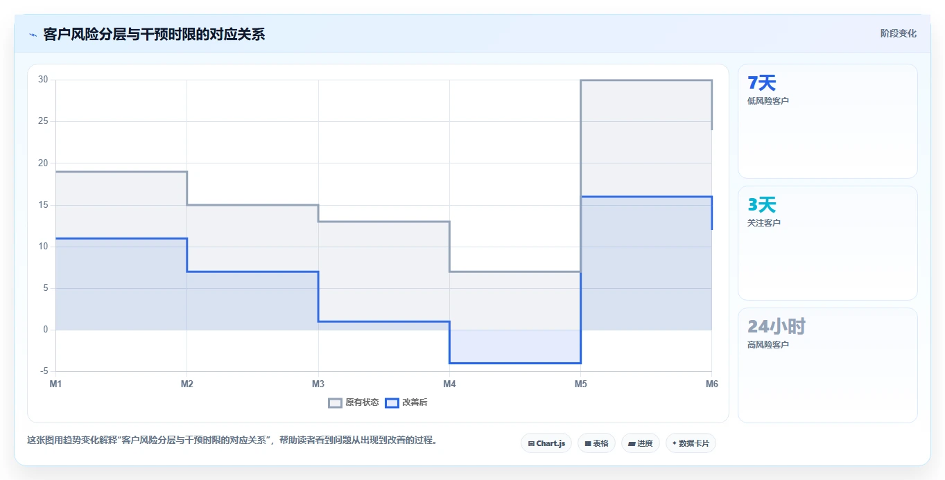Viewport: 945px width, 480px height.
Task: Click the 关注客户 label
Action: [x=764, y=223]
